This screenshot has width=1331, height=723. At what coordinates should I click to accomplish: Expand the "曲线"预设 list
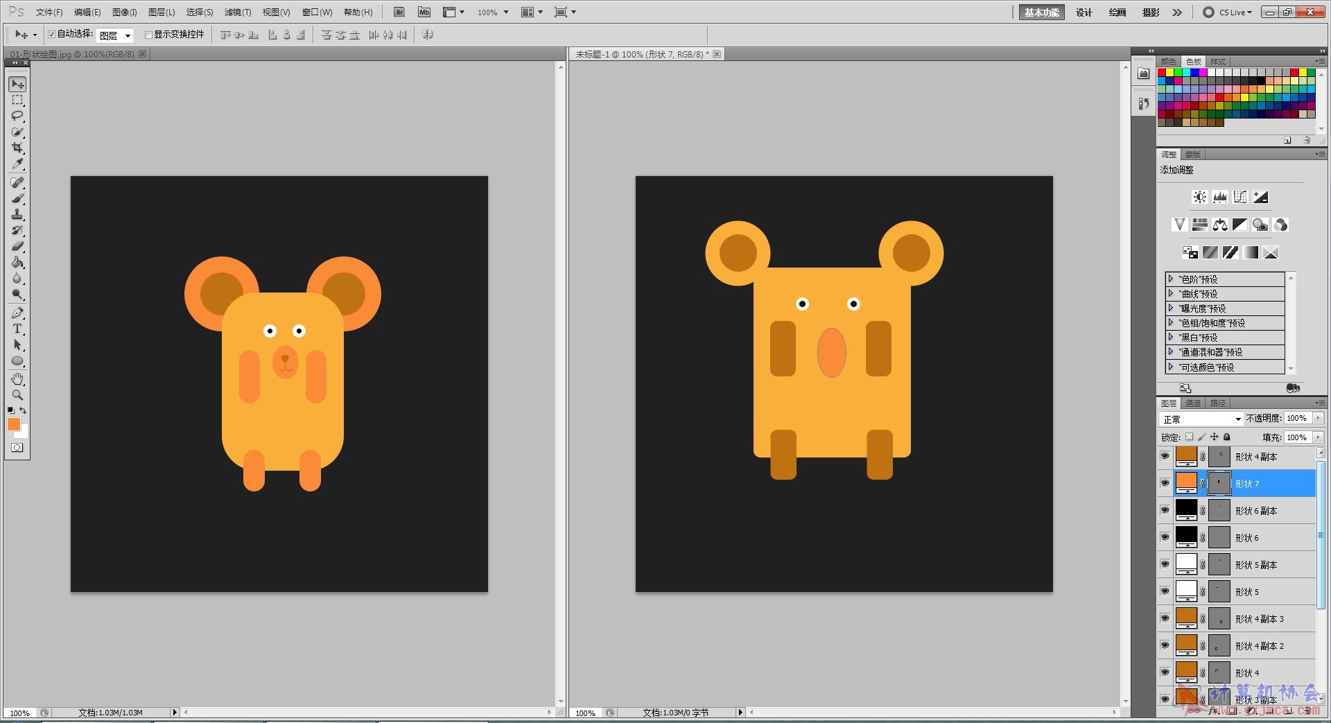[1171, 293]
